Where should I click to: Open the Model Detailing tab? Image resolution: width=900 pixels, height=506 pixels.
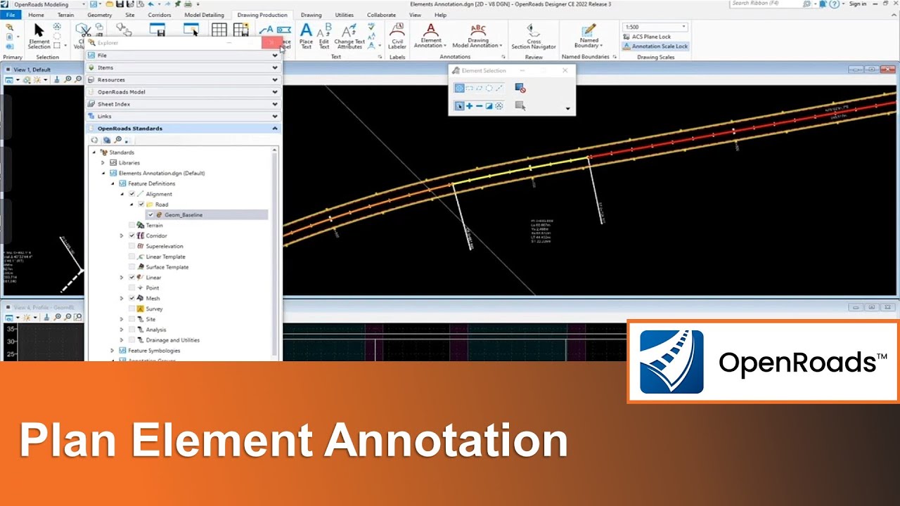(x=204, y=15)
